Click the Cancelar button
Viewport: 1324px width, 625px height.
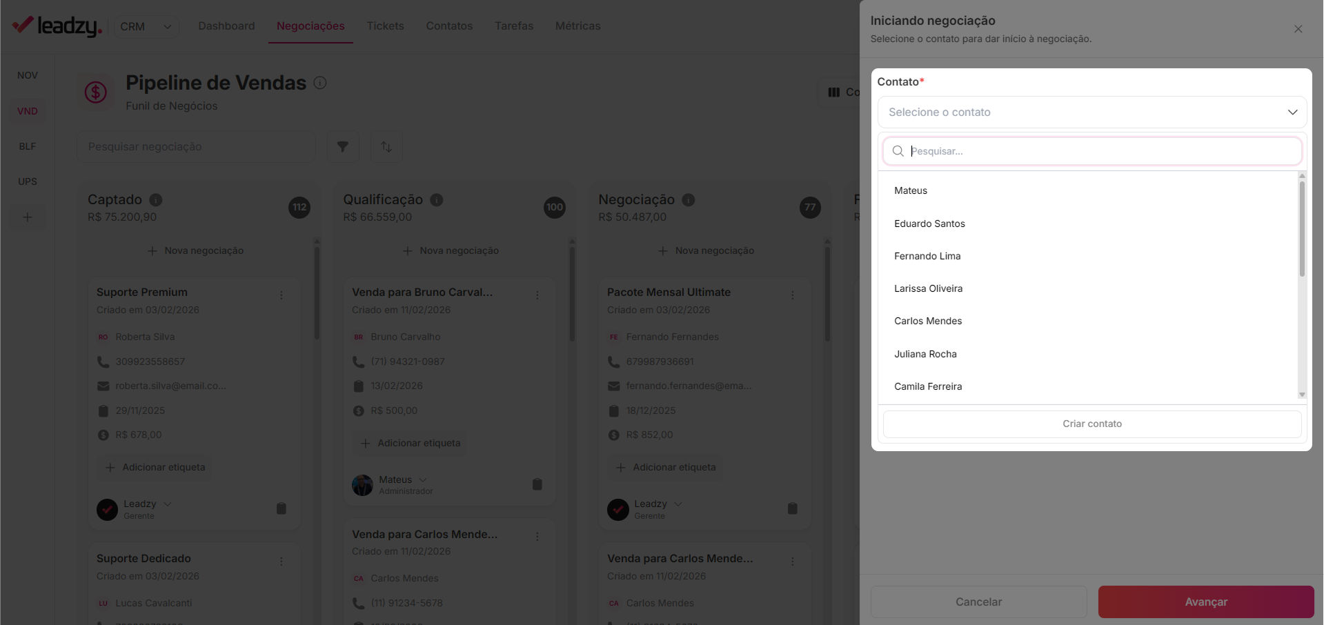978,602
